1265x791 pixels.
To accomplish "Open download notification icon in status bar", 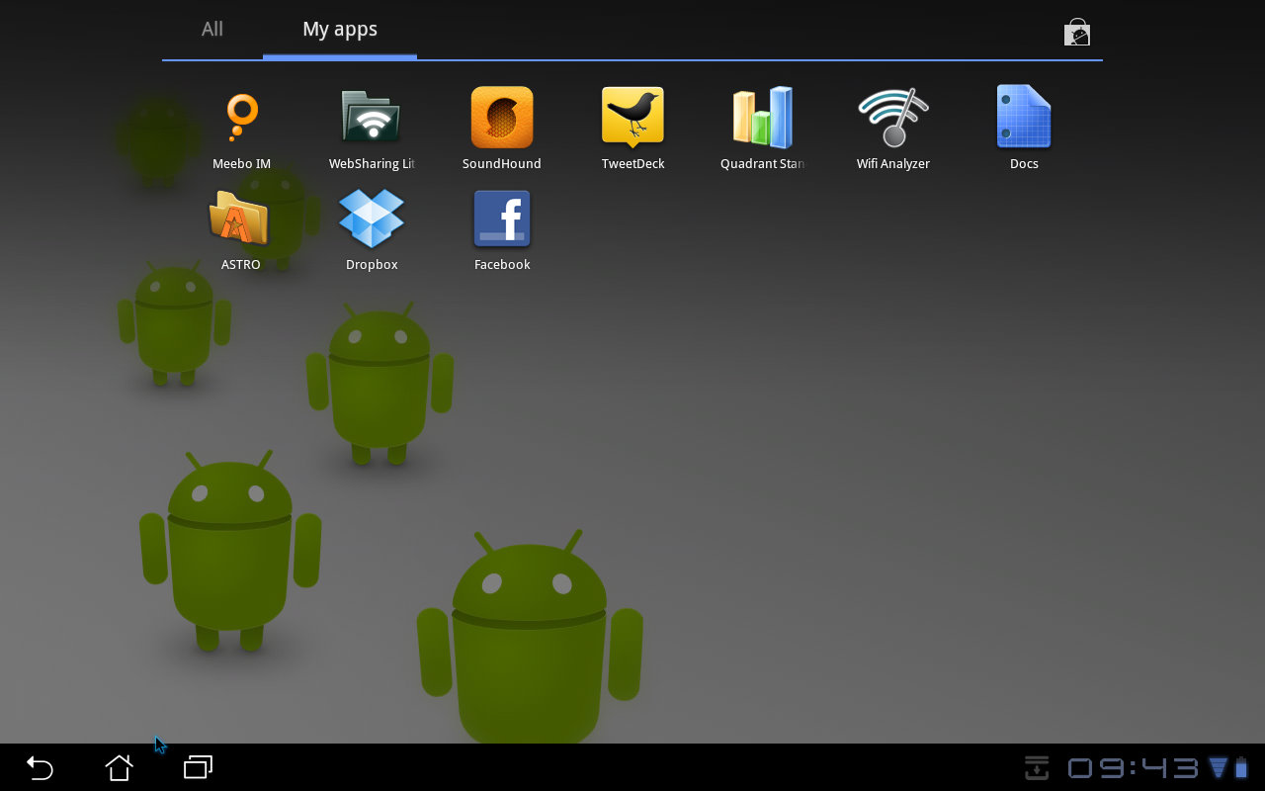I will (x=1036, y=767).
